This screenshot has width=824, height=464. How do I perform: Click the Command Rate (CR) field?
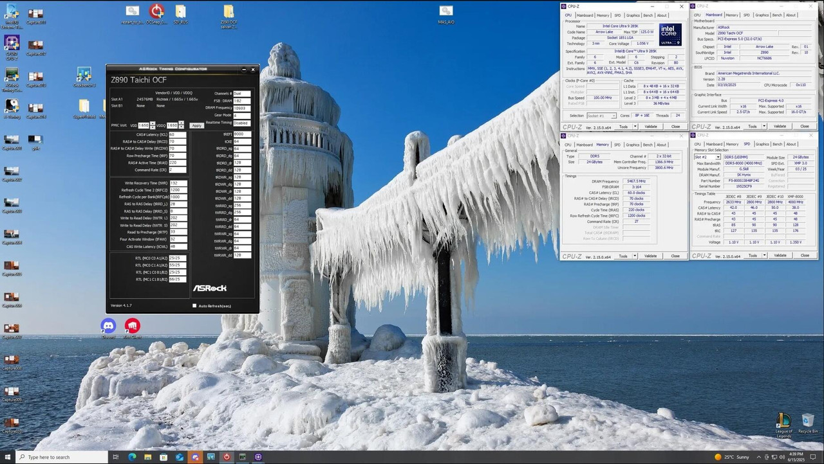[177, 170]
